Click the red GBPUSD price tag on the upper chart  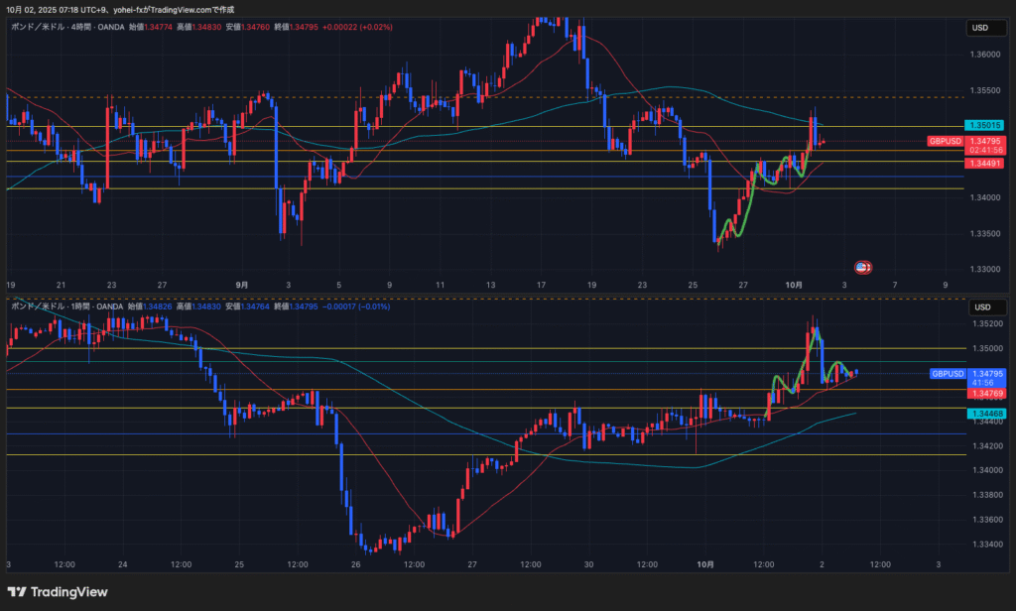946,142
